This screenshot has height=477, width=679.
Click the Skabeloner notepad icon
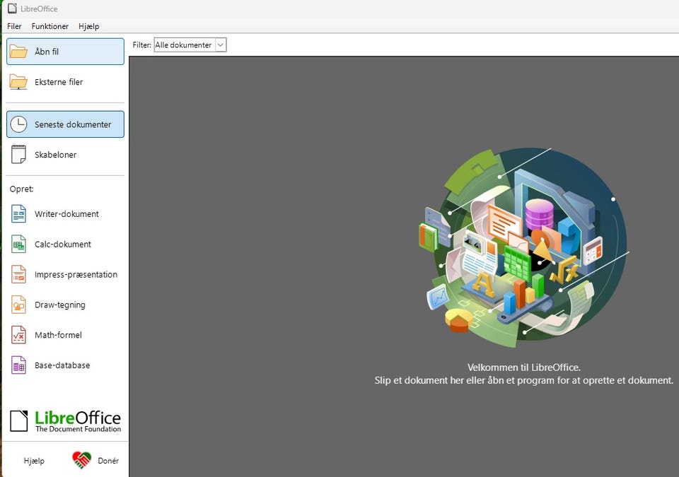(x=18, y=155)
